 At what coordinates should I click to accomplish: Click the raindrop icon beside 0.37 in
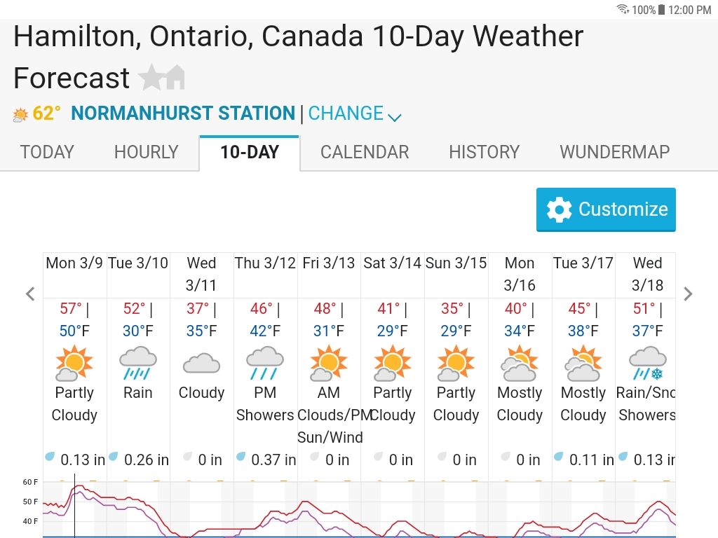240,457
